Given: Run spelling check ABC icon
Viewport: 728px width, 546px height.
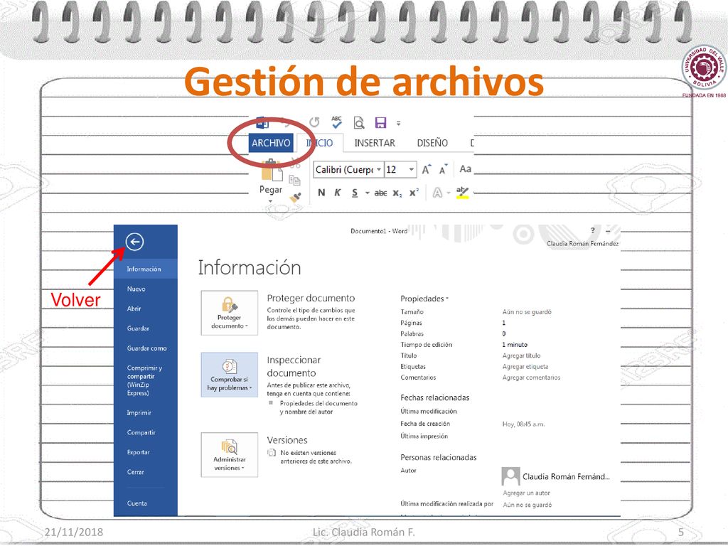Looking at the screenshot, I should pyautogui.click(x=336, y=122).
